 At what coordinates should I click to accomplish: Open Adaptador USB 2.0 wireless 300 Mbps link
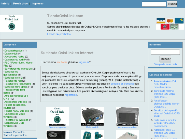pos(164,133)
